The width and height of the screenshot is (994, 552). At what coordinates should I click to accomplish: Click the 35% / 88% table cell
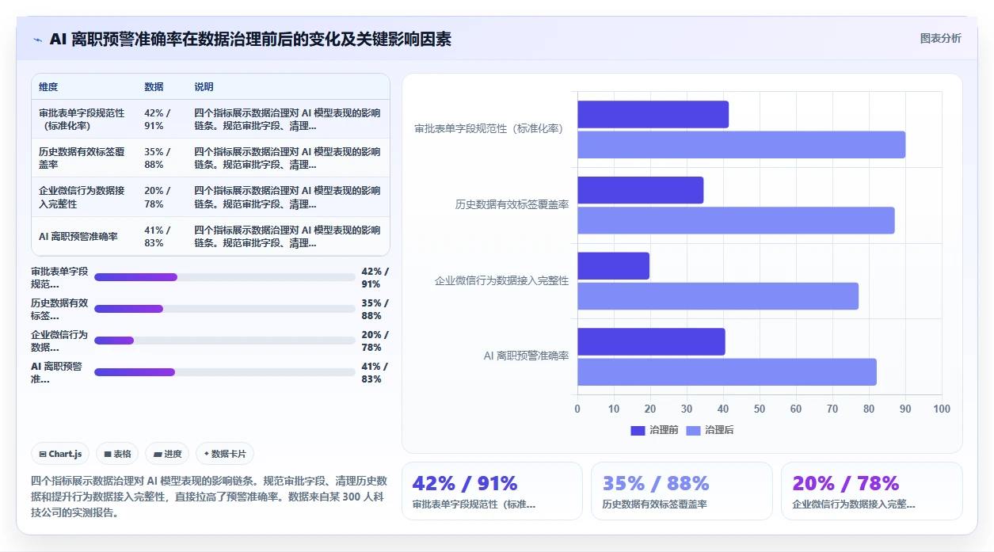click(x=162, y=158)
